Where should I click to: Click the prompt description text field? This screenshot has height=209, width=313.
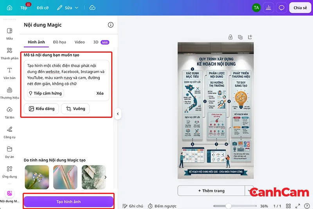66,75
